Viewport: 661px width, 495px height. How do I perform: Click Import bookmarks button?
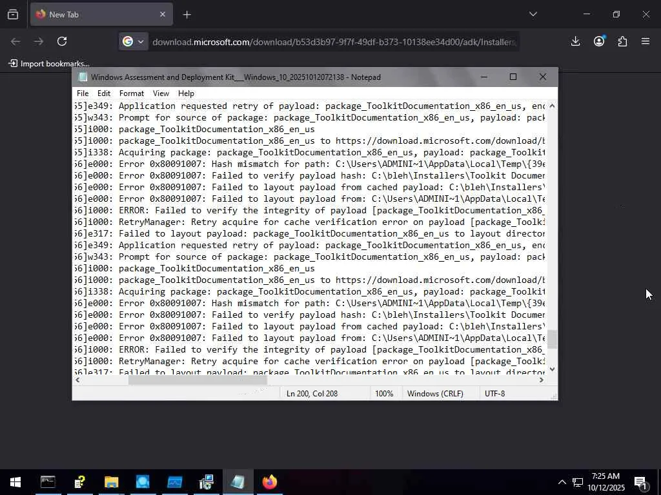pos(49,64)
